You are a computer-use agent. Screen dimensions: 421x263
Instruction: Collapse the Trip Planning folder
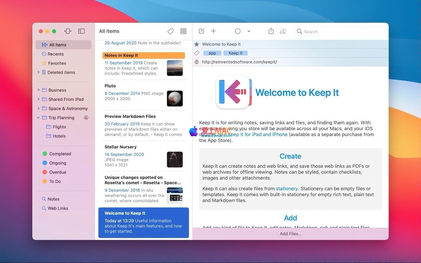[38, 118]
